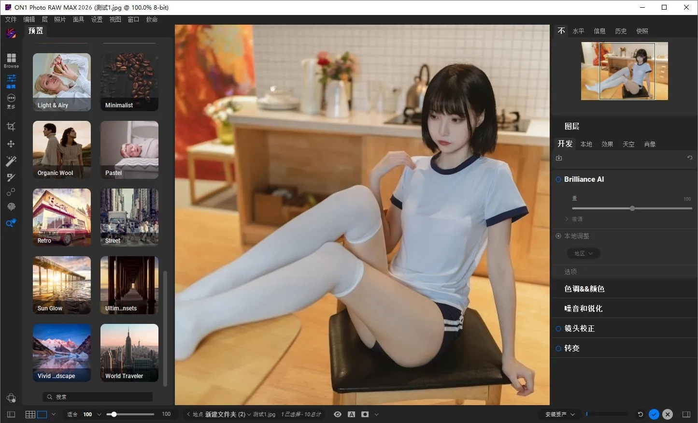Select the AI Quick Mask wand tool
The image size is (698, 423).
point(11,160)
